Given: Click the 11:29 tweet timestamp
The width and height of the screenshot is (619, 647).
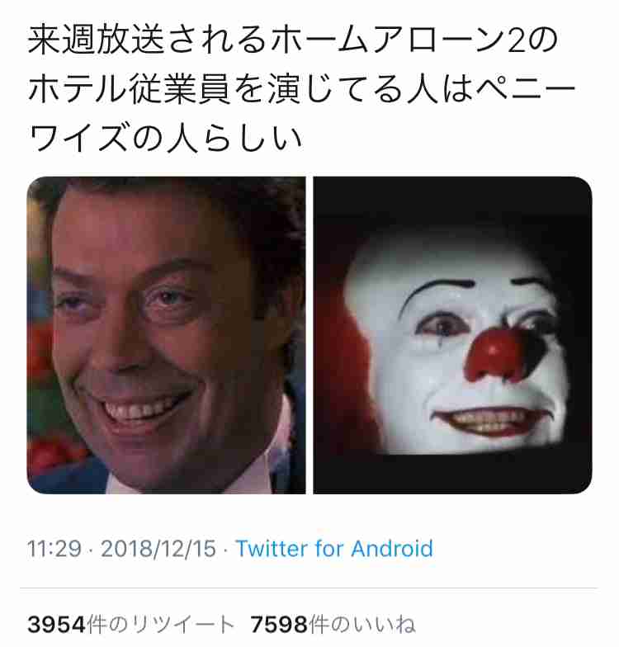Looking at the screenshot, I should click(x=54, y=549).
